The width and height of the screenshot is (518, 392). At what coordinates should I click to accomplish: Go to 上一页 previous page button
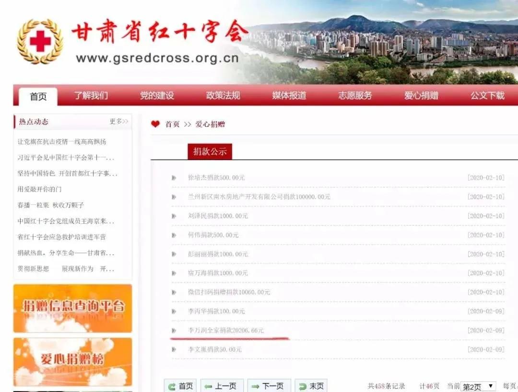221,386
